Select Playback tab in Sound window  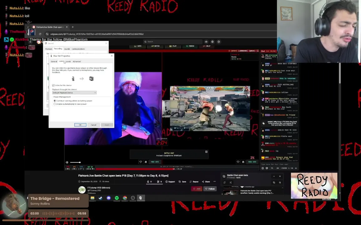pyautogui.click(x=48, y=49)
